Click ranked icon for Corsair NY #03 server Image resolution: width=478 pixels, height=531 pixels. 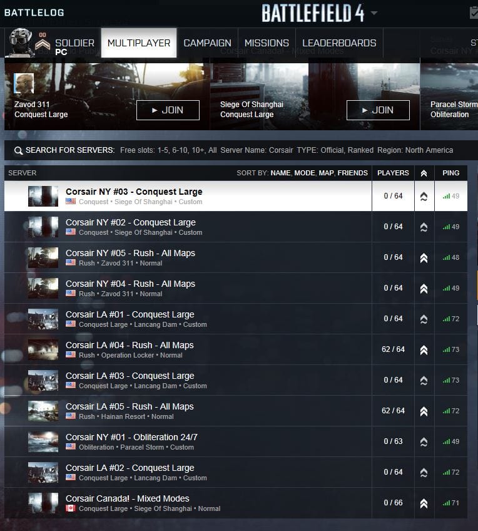[x=424, y=197]
